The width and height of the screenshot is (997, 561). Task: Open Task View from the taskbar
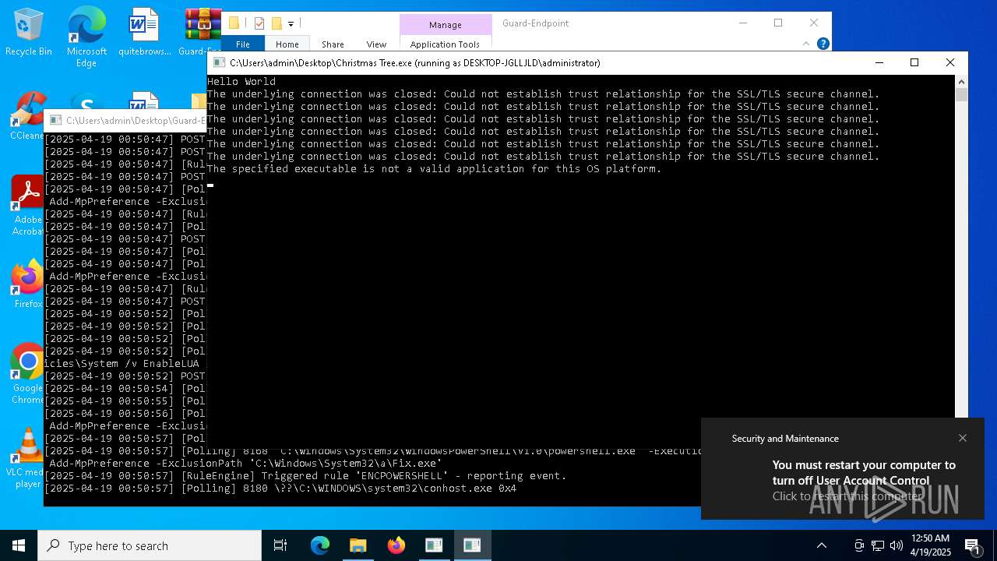pos(280,545)
